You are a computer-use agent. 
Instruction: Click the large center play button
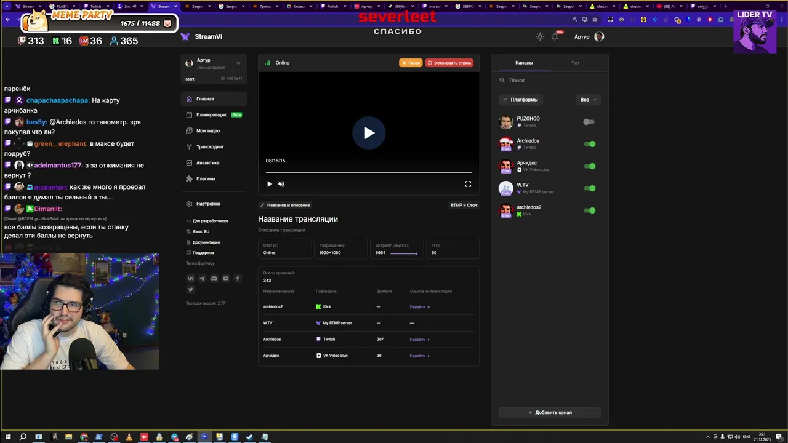point(369,132)
